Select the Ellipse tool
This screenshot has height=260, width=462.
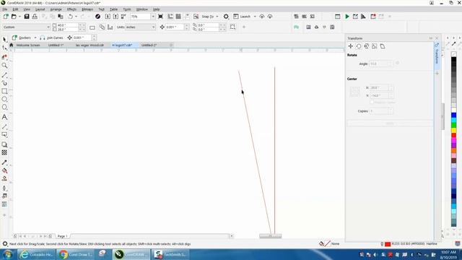(x=4, y=99)
